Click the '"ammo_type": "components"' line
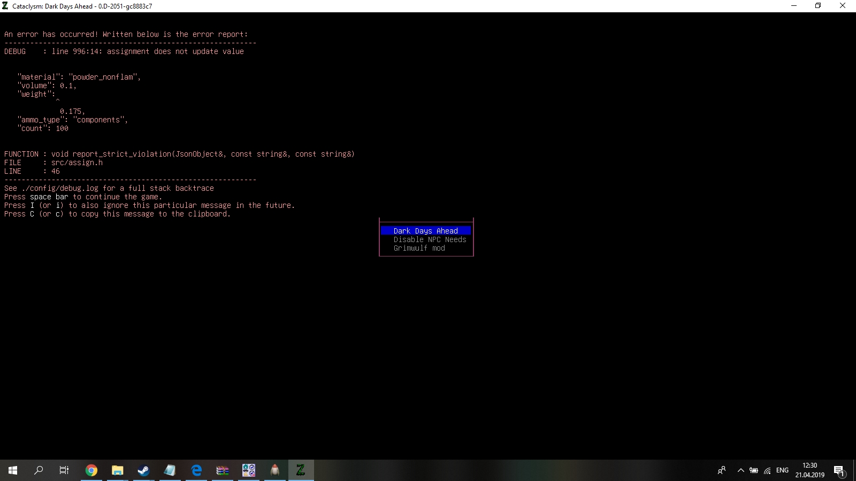This screenshot has width=856, height=481. 73,120
